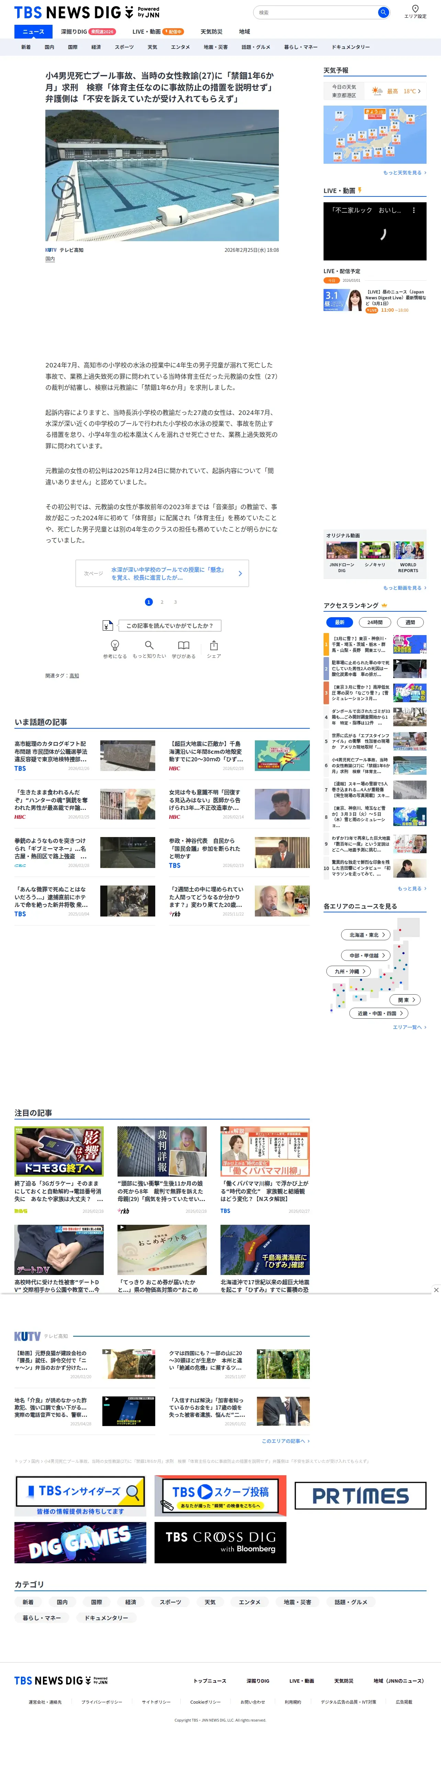Open the エリア設定 location pin icon
The height and width of the screenshot is (1768, 441).
coord(415,9)
